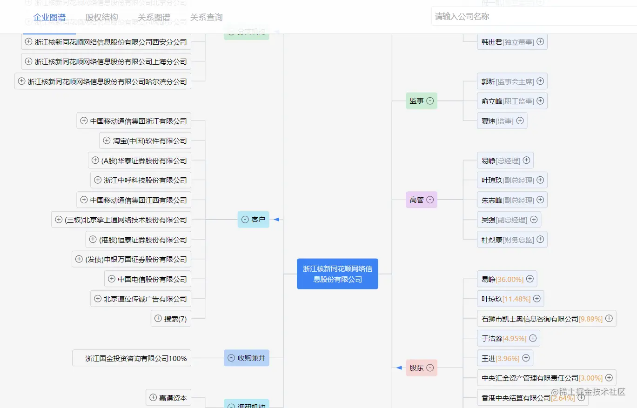637x408 pixels.
Task: Expand 嘉谟资本 node plus icon
Action: coord(153,397)
